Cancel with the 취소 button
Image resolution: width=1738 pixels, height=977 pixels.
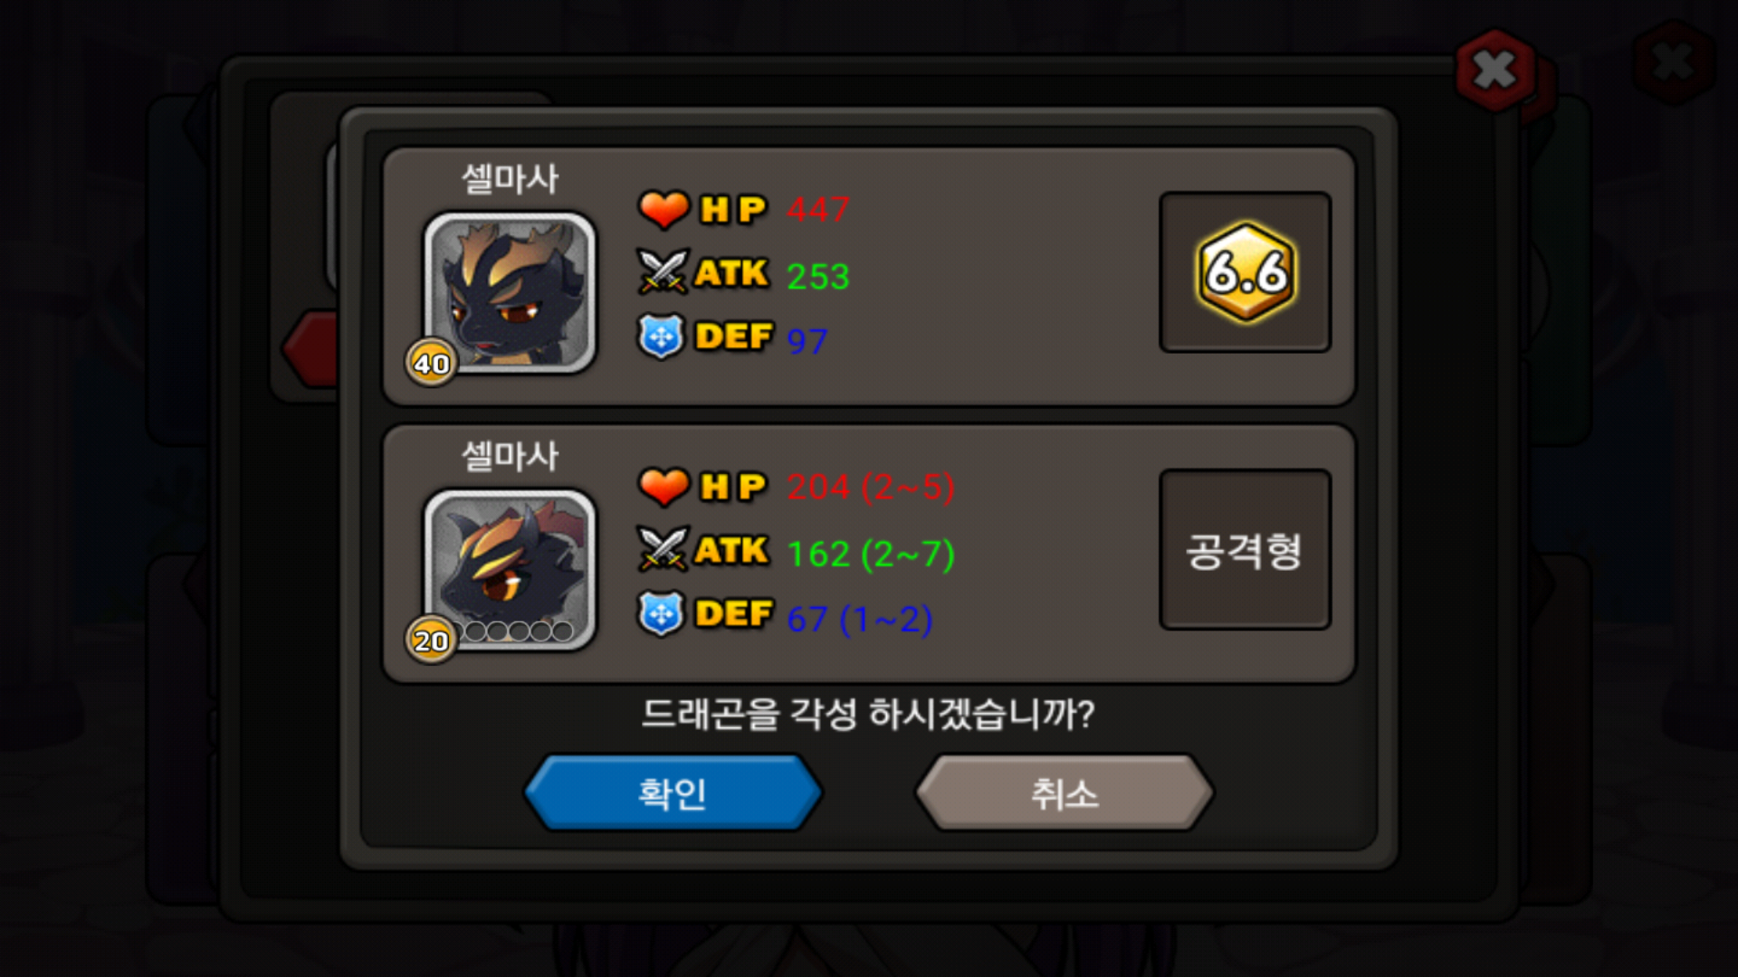point(1065,792)
